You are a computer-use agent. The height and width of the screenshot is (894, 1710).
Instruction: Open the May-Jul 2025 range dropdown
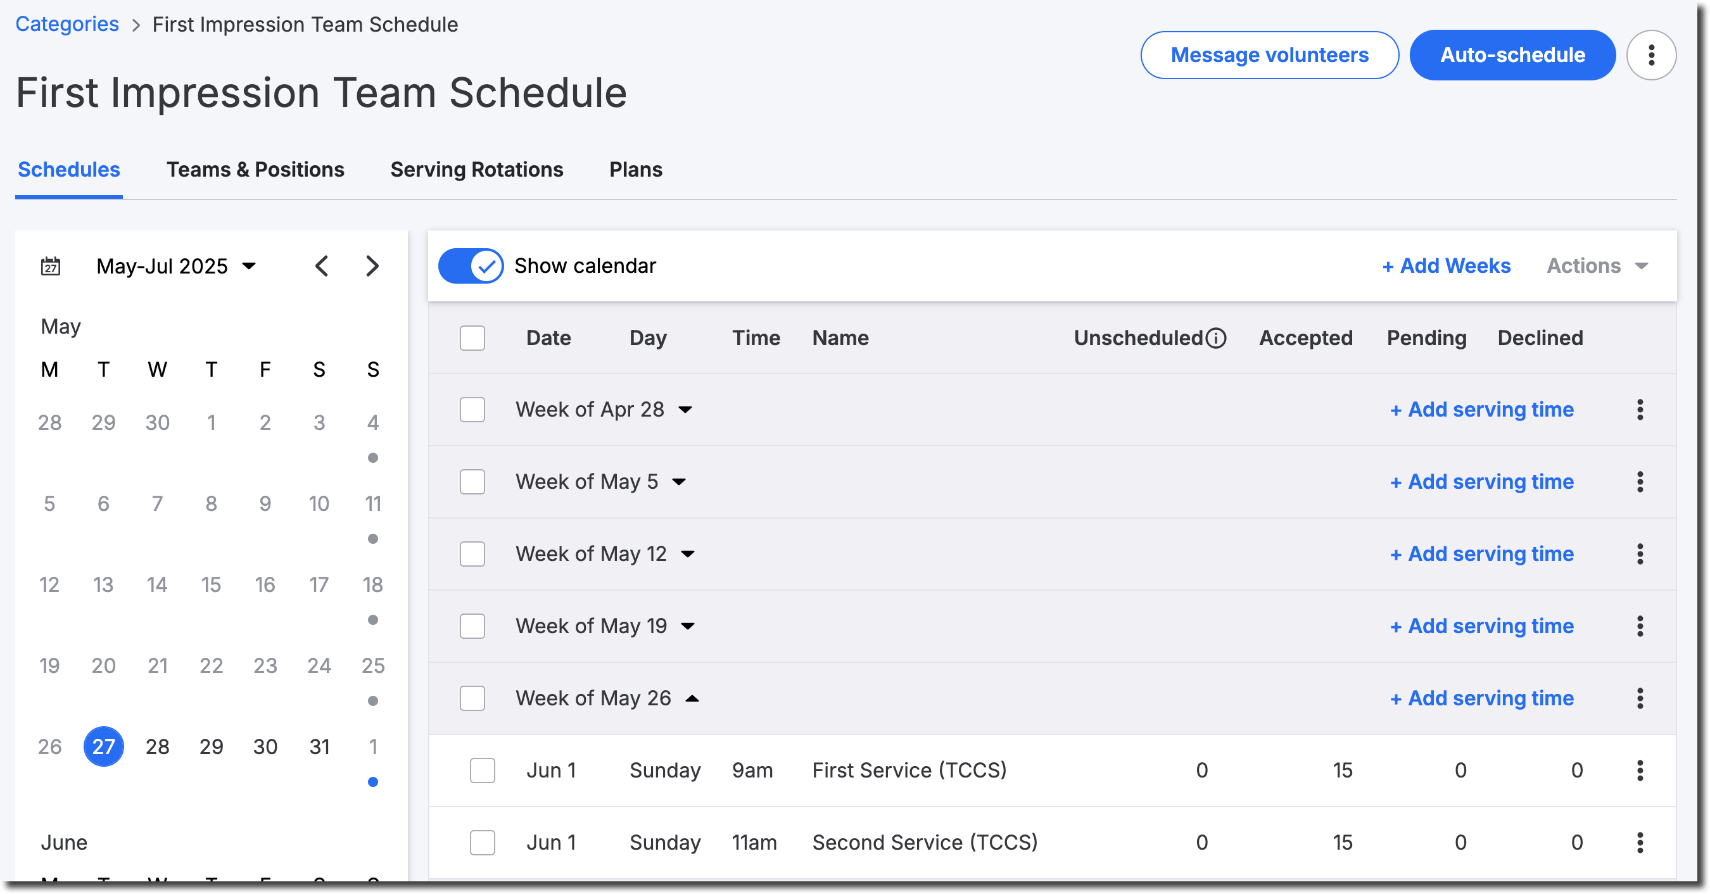[x=176, y=265]
